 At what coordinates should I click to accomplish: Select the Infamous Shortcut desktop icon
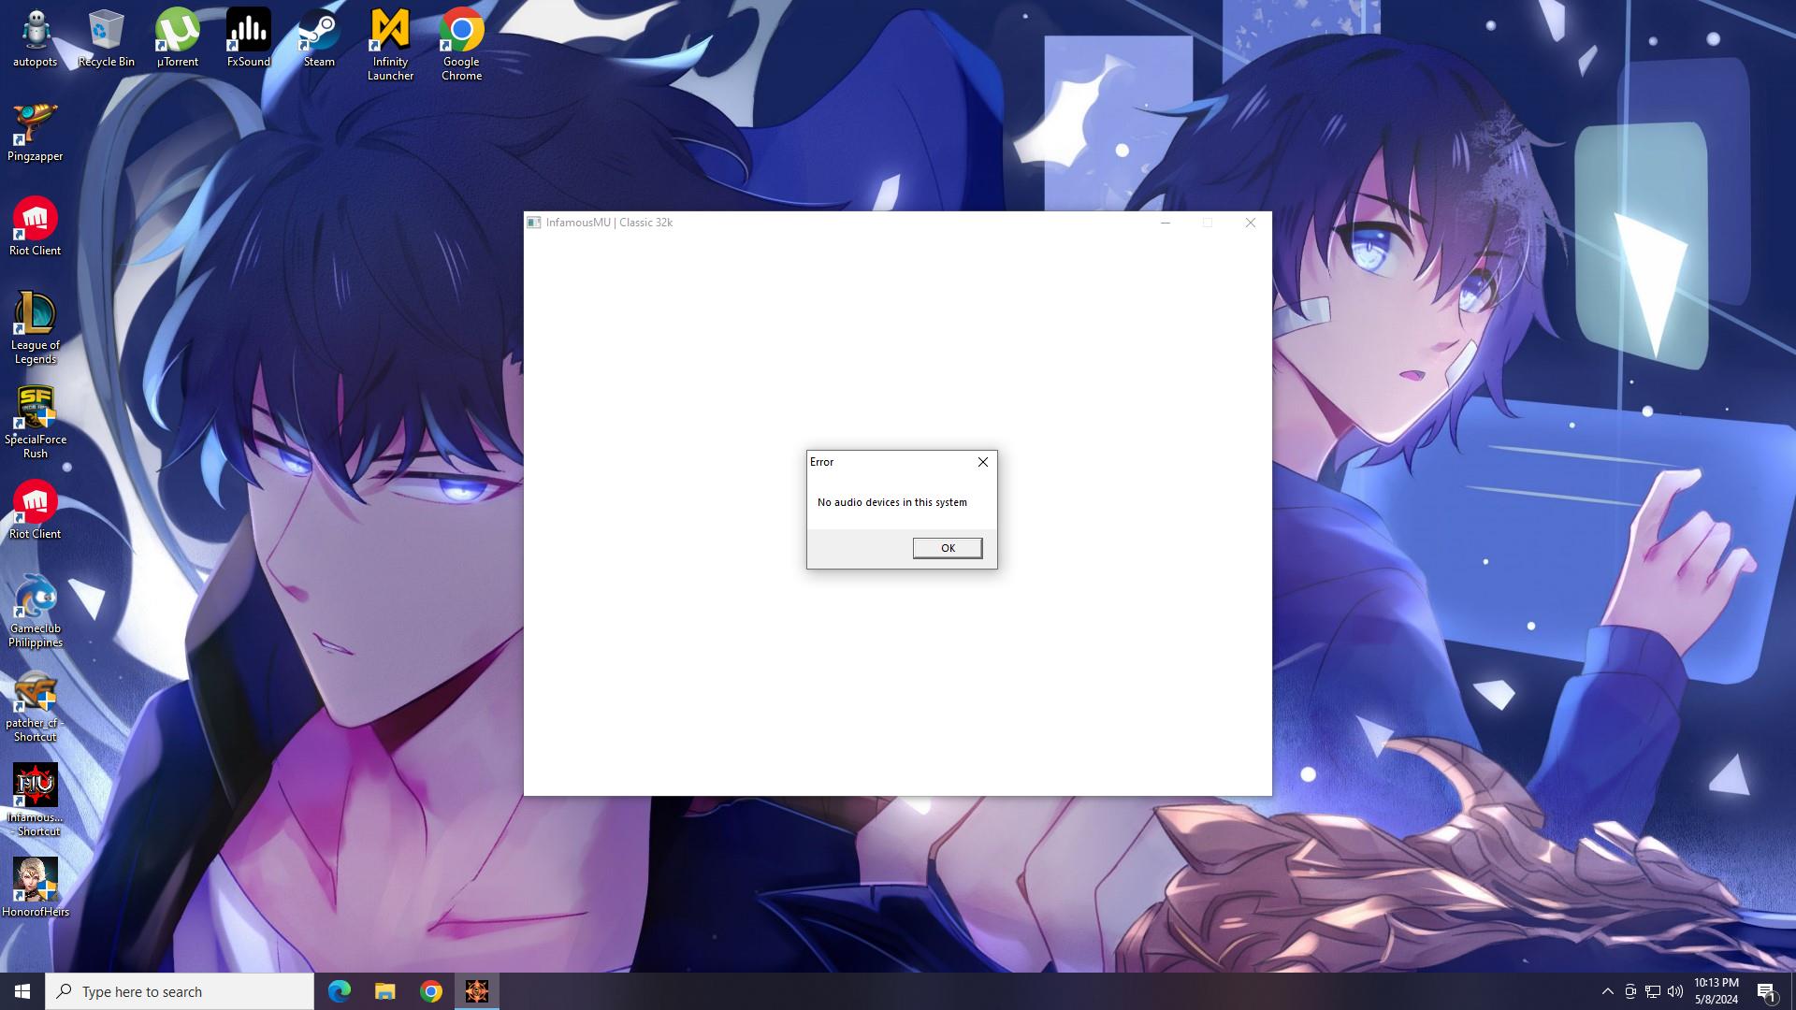(x=36, y=801)
